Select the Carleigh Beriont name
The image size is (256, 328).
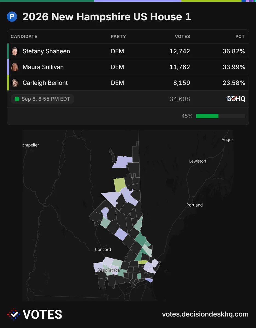coord(45,83)
